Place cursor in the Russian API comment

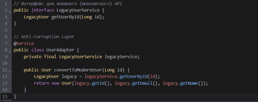(x=68, y=4)
